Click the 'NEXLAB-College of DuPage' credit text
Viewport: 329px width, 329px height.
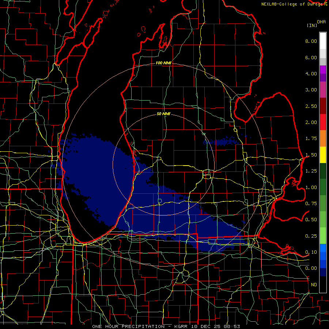(292, 4)
